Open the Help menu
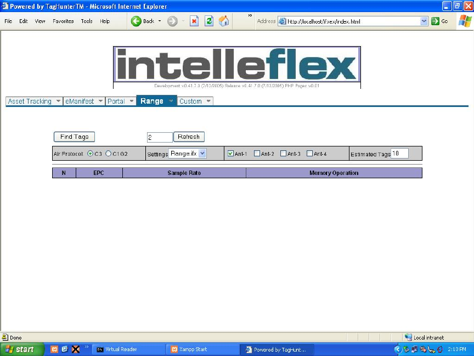 (105, 21)
